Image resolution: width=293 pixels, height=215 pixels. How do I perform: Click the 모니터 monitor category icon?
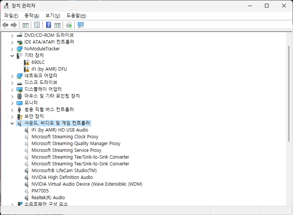tap(20, 103)
